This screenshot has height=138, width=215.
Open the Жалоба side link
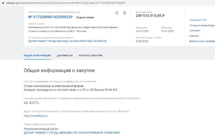coord(194,36)
